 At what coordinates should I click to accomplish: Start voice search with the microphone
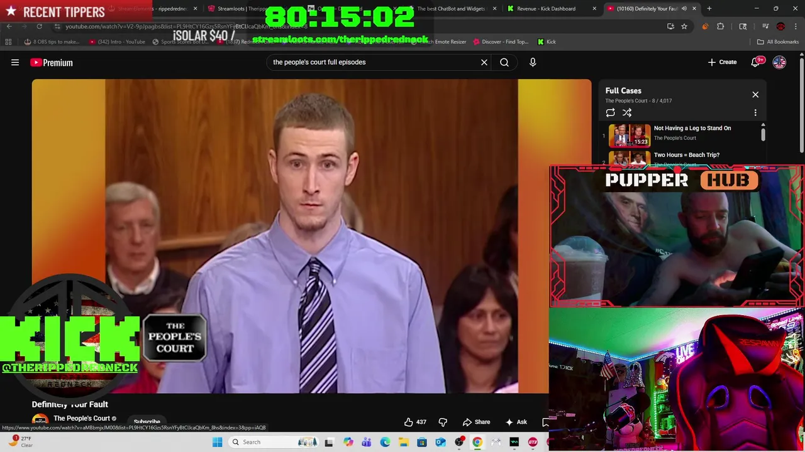[533, 62]
